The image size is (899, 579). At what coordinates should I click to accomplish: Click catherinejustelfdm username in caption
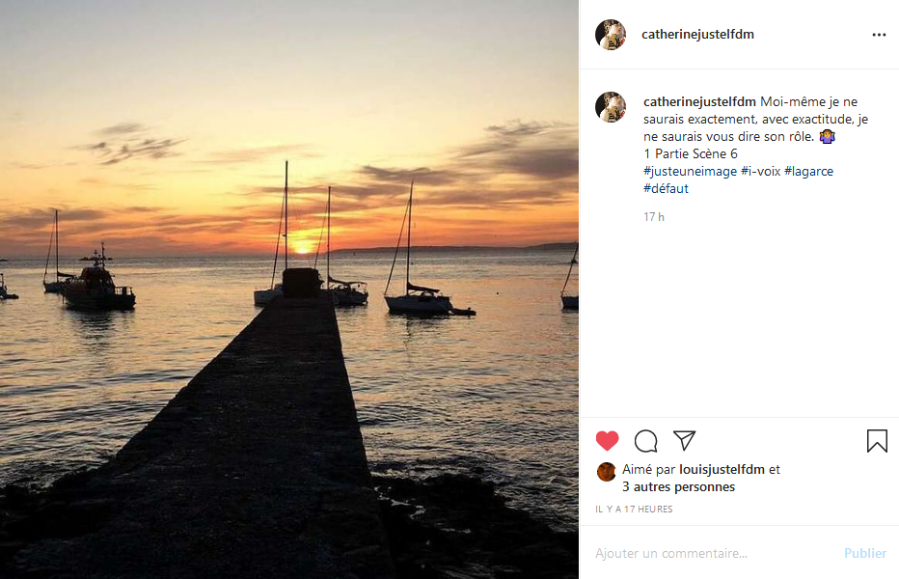pos(699,101)
